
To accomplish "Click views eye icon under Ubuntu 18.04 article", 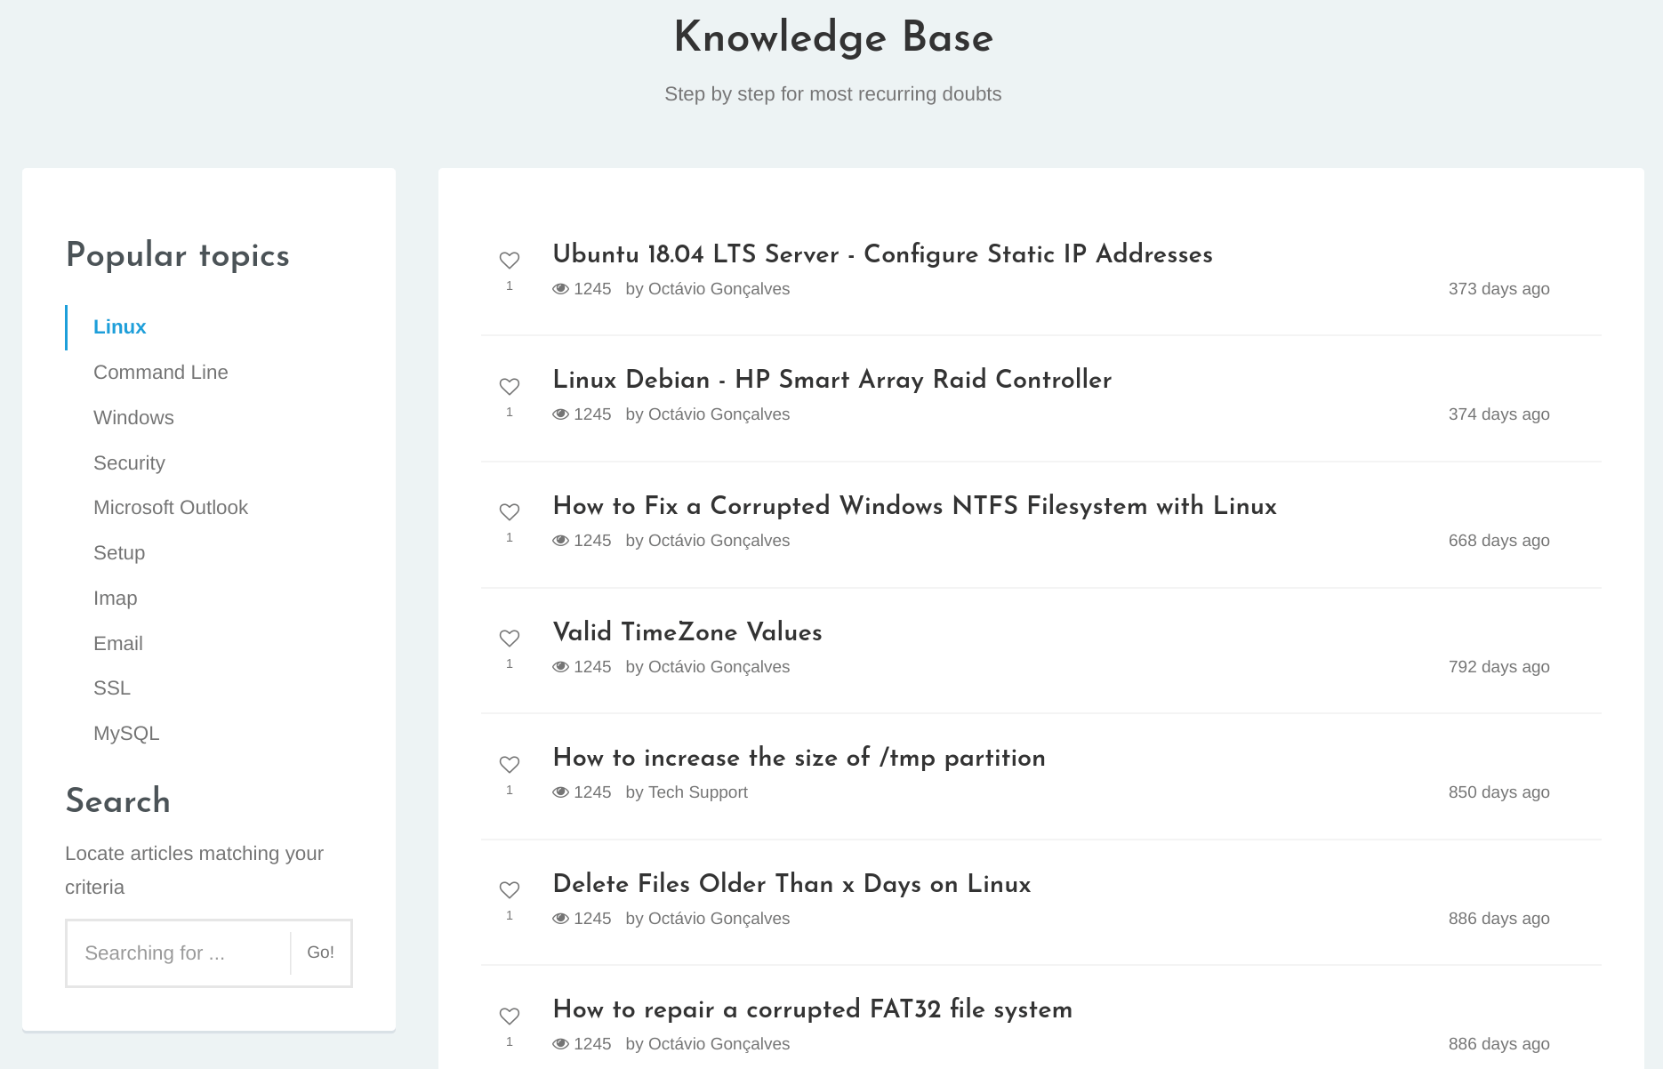I will 560,289.
